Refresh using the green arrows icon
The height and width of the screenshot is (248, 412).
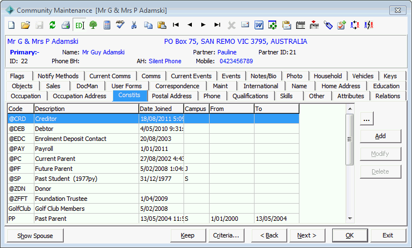coord(53,25)
